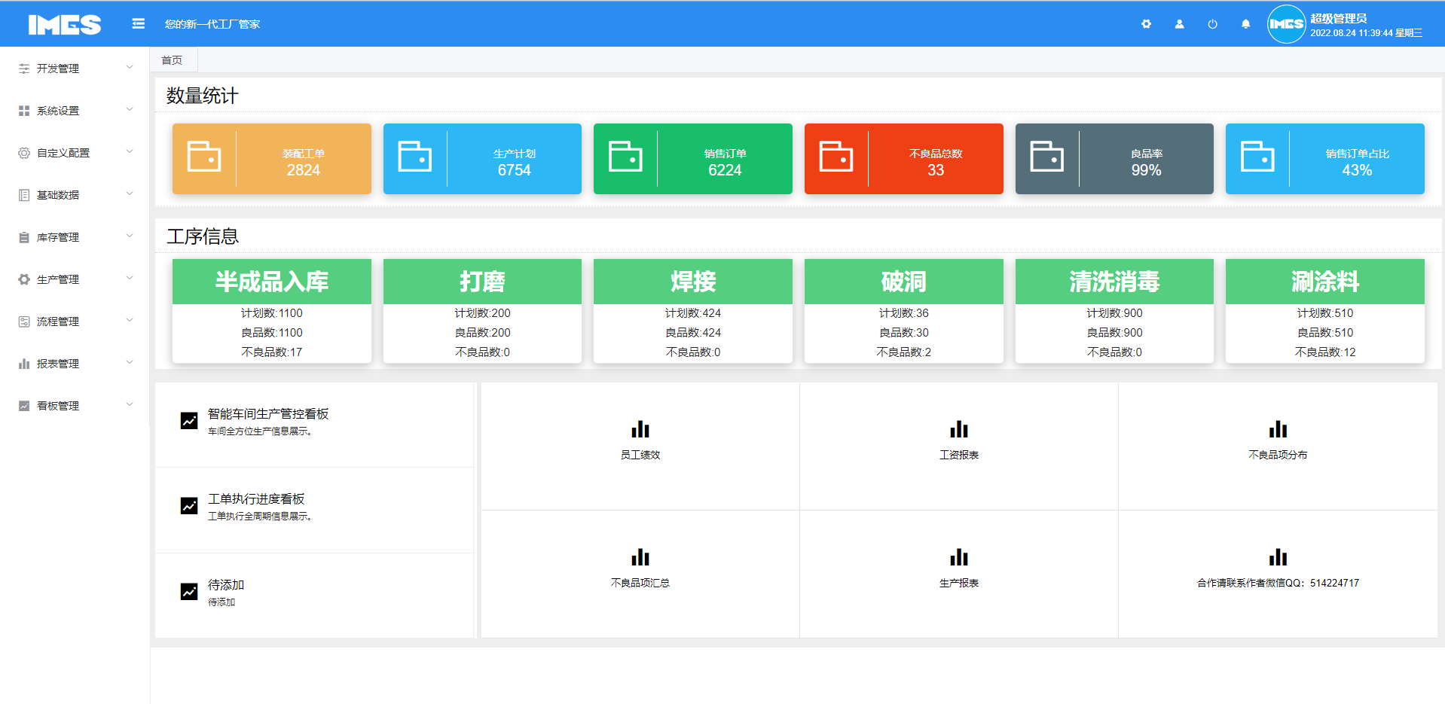Viewport: 1445px width, 704px height.
Task: Click wallet icon on 销售订单 card
Action: click(x=625, y=157)
